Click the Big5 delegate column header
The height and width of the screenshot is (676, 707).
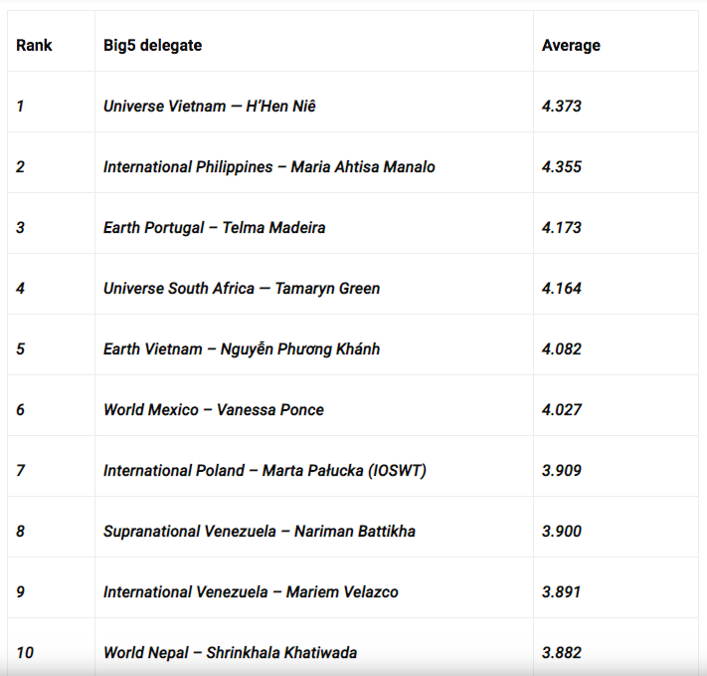click(x=152, y=45)
